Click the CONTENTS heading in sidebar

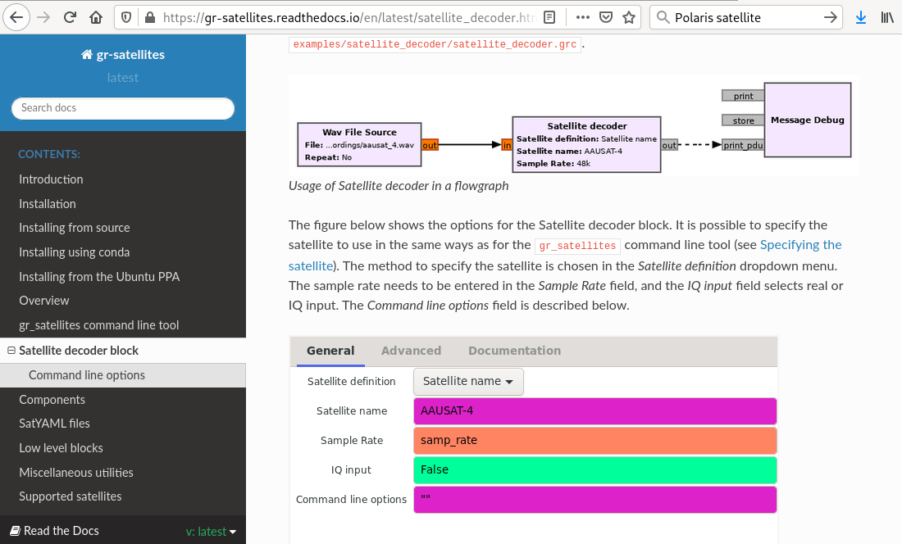[x=49, y=154]
